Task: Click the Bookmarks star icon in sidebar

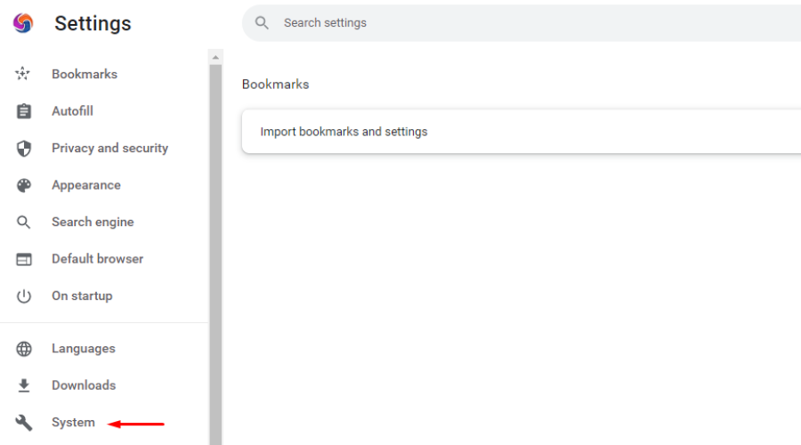Action: point(24,74)
